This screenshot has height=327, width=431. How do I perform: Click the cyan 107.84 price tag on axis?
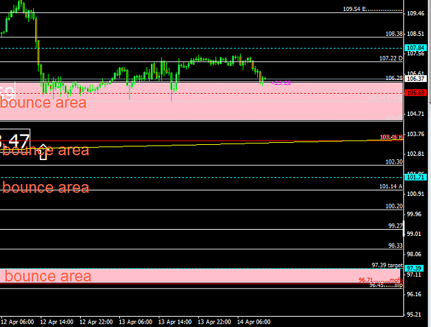pos(416,48)
